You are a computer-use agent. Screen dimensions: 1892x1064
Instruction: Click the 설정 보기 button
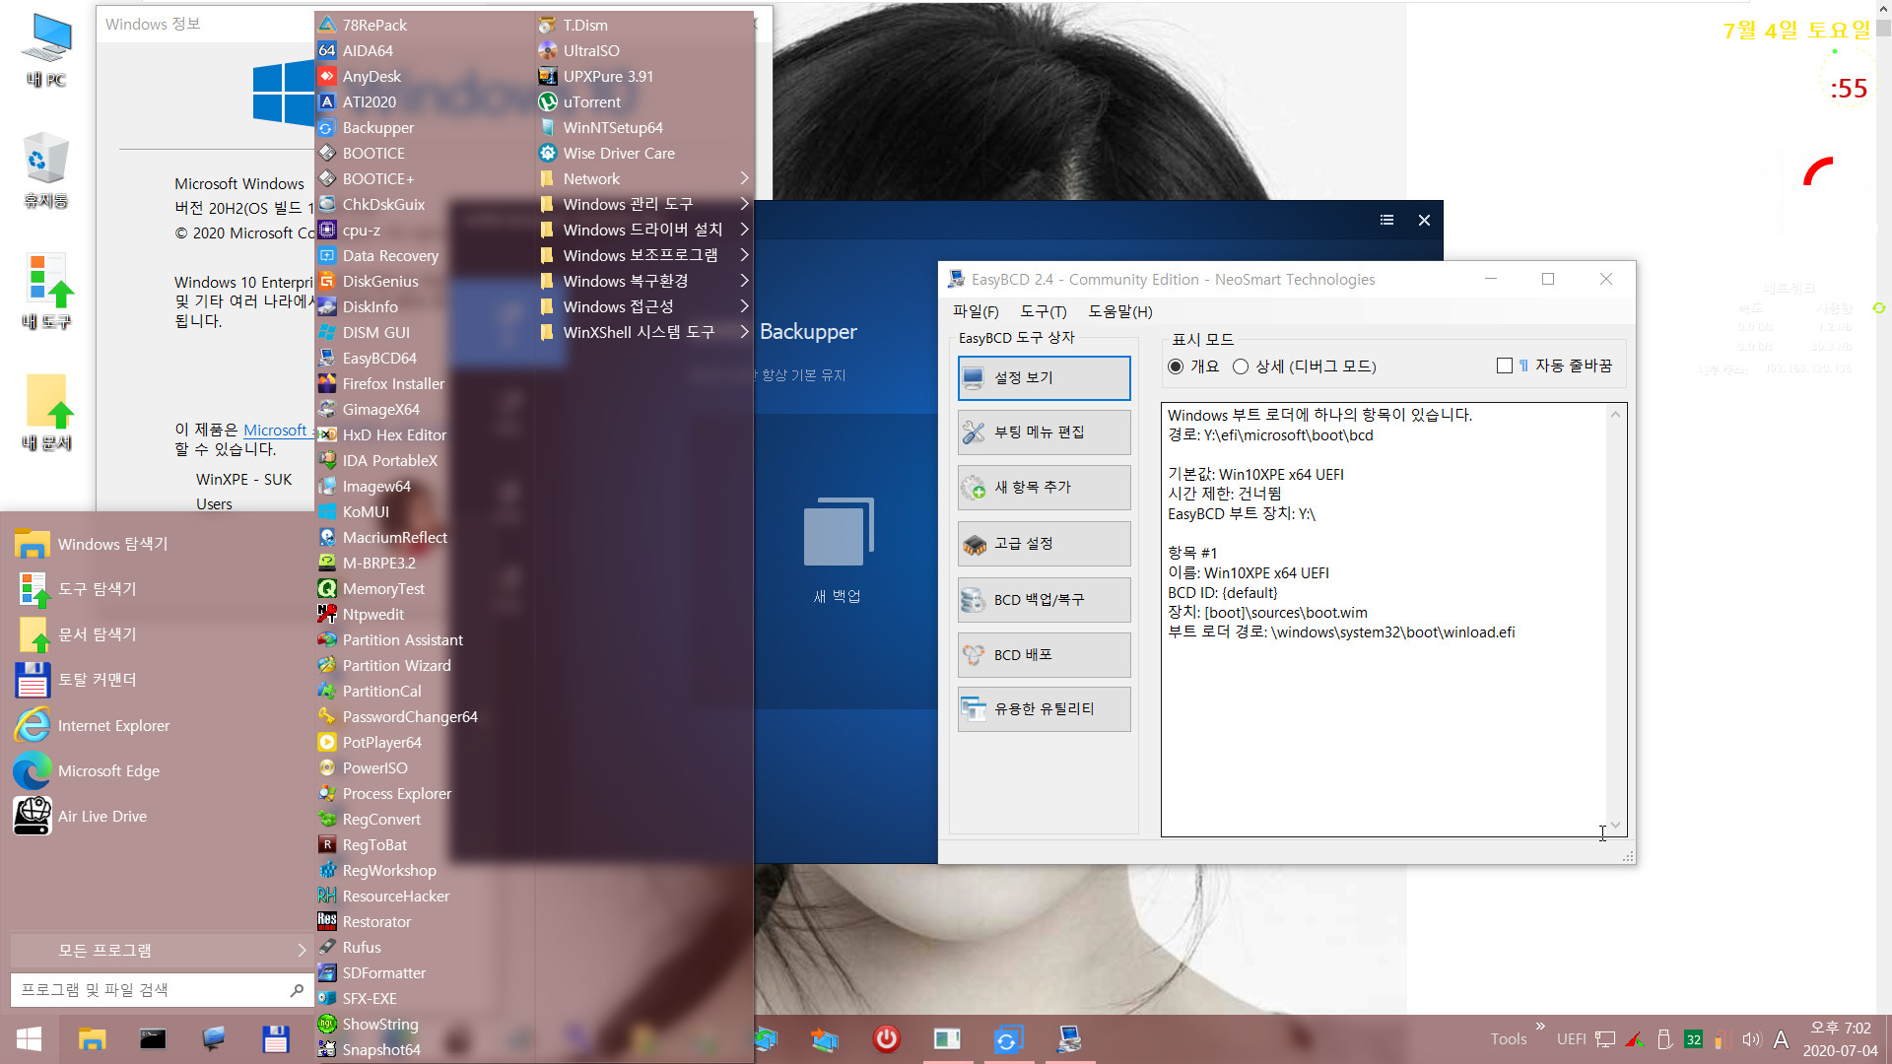pos(1044,377)
